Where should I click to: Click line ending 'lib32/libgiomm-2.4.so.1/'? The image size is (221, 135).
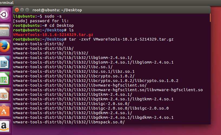pyautogui.click(x=72, y=58)
